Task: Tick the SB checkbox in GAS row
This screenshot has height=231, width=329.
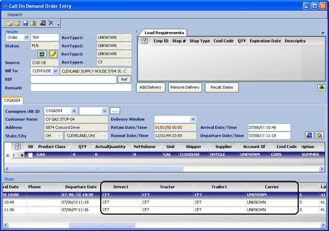Action: point(30,155)
